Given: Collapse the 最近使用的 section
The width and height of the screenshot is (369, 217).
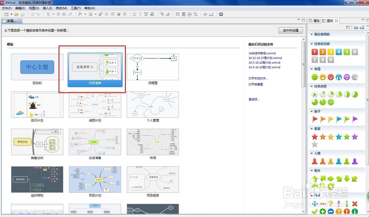Looking at the screenshot, I should pyautogui.click(x=311, y=34).
